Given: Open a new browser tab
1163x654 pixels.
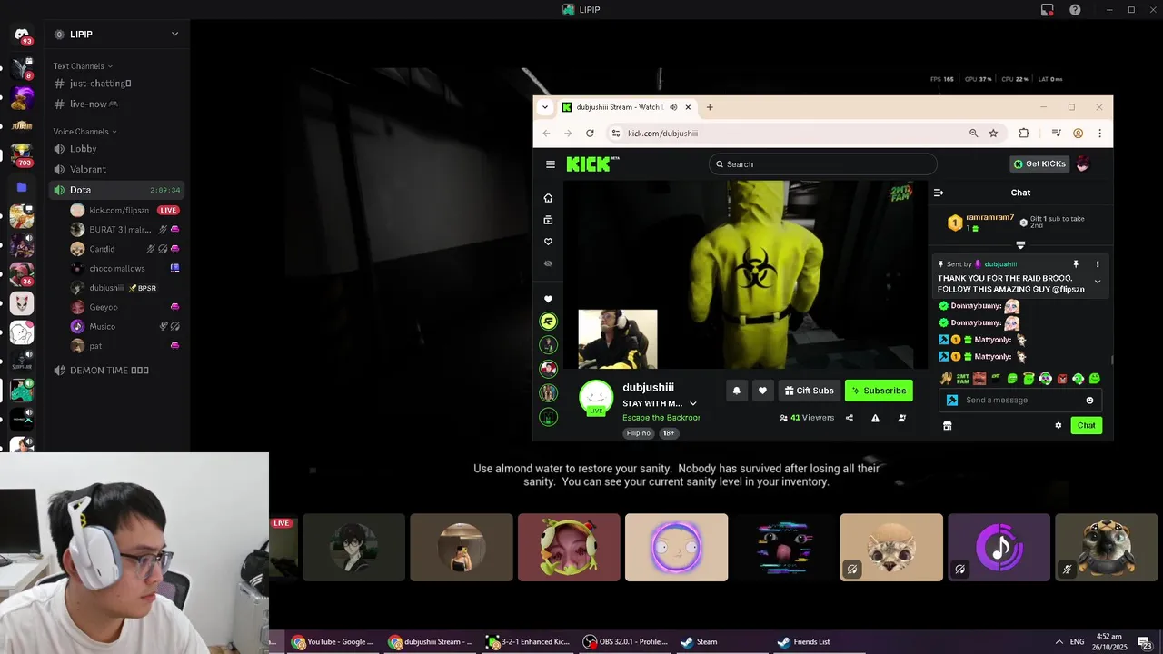Looking at the screenshot, I should pos(710,107).
